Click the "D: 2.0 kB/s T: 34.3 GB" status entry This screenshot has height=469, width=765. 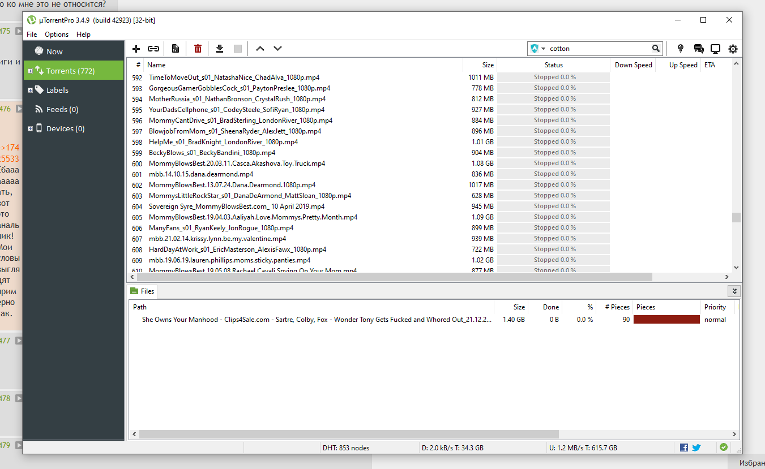(x=452, y=448)
